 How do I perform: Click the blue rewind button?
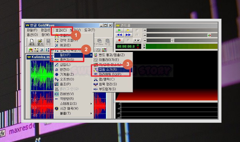[119, 35]
